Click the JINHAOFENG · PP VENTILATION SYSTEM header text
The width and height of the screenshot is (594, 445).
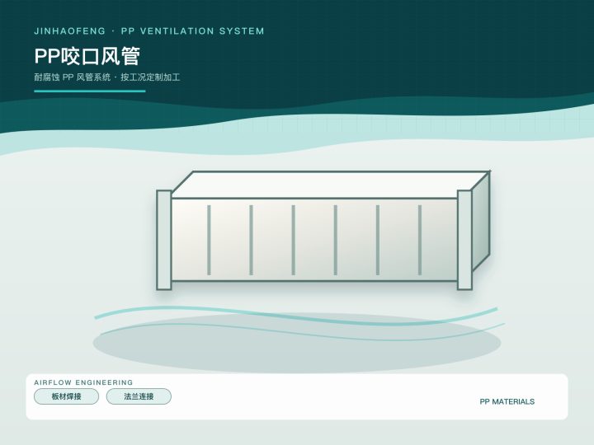(x=149, y=31)
